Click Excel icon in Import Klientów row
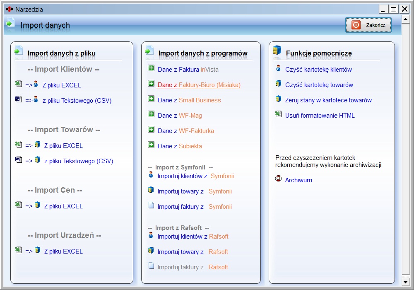The height and width of the screenshot is (290, 414). [19, 84]
